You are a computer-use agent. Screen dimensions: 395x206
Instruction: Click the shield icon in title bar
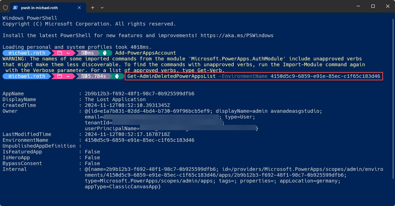pyautogui.click(x=5, y=8)
